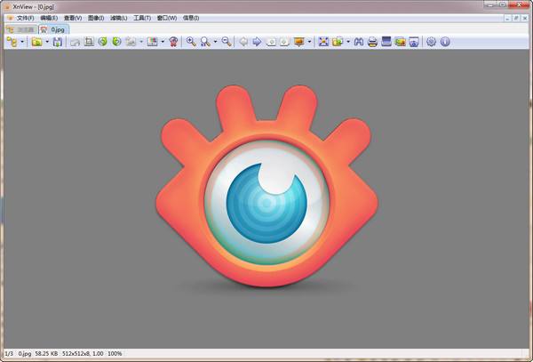
Task: Click the displayed XnView eye logo image
Action: 266,186
